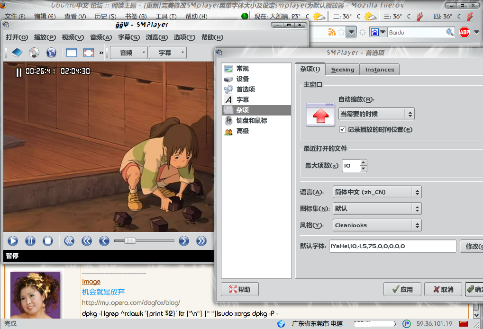Open 字幕 dropdown in SMPlayer toolbar
Screen dimensions: 483x329
coord(168,53)
